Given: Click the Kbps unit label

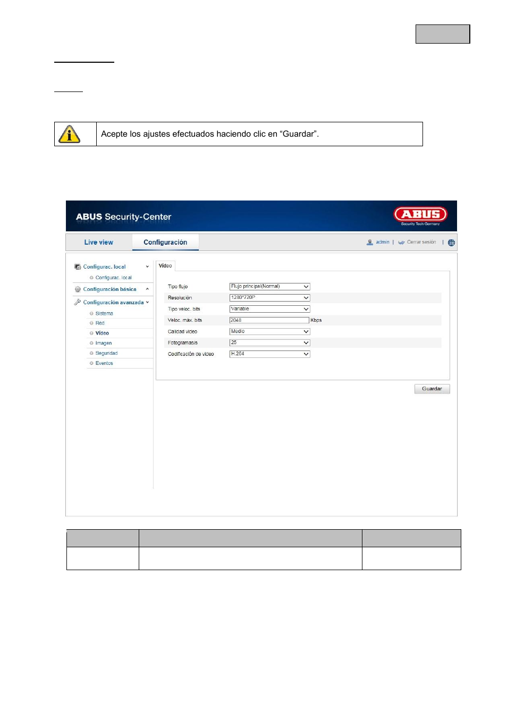Looking at the screenshot, I should point(316,320).
